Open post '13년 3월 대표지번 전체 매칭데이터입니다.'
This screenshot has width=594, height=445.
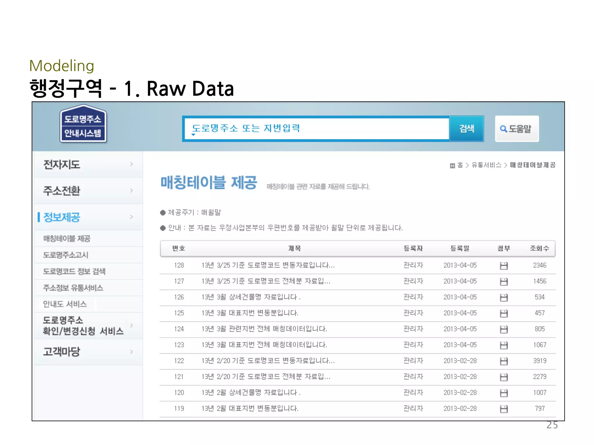[x=264, y=345]
